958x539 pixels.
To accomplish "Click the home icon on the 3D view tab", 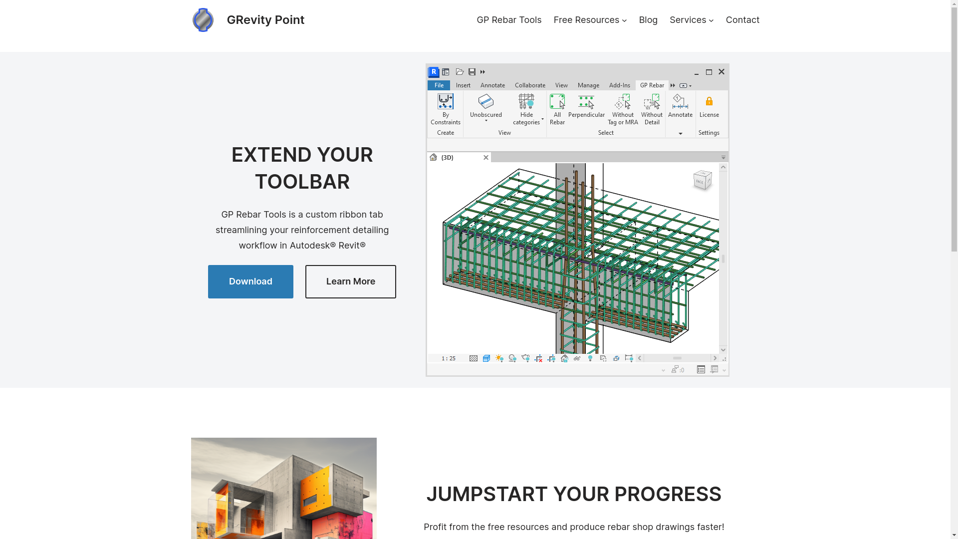I will [x=433, y=158].
